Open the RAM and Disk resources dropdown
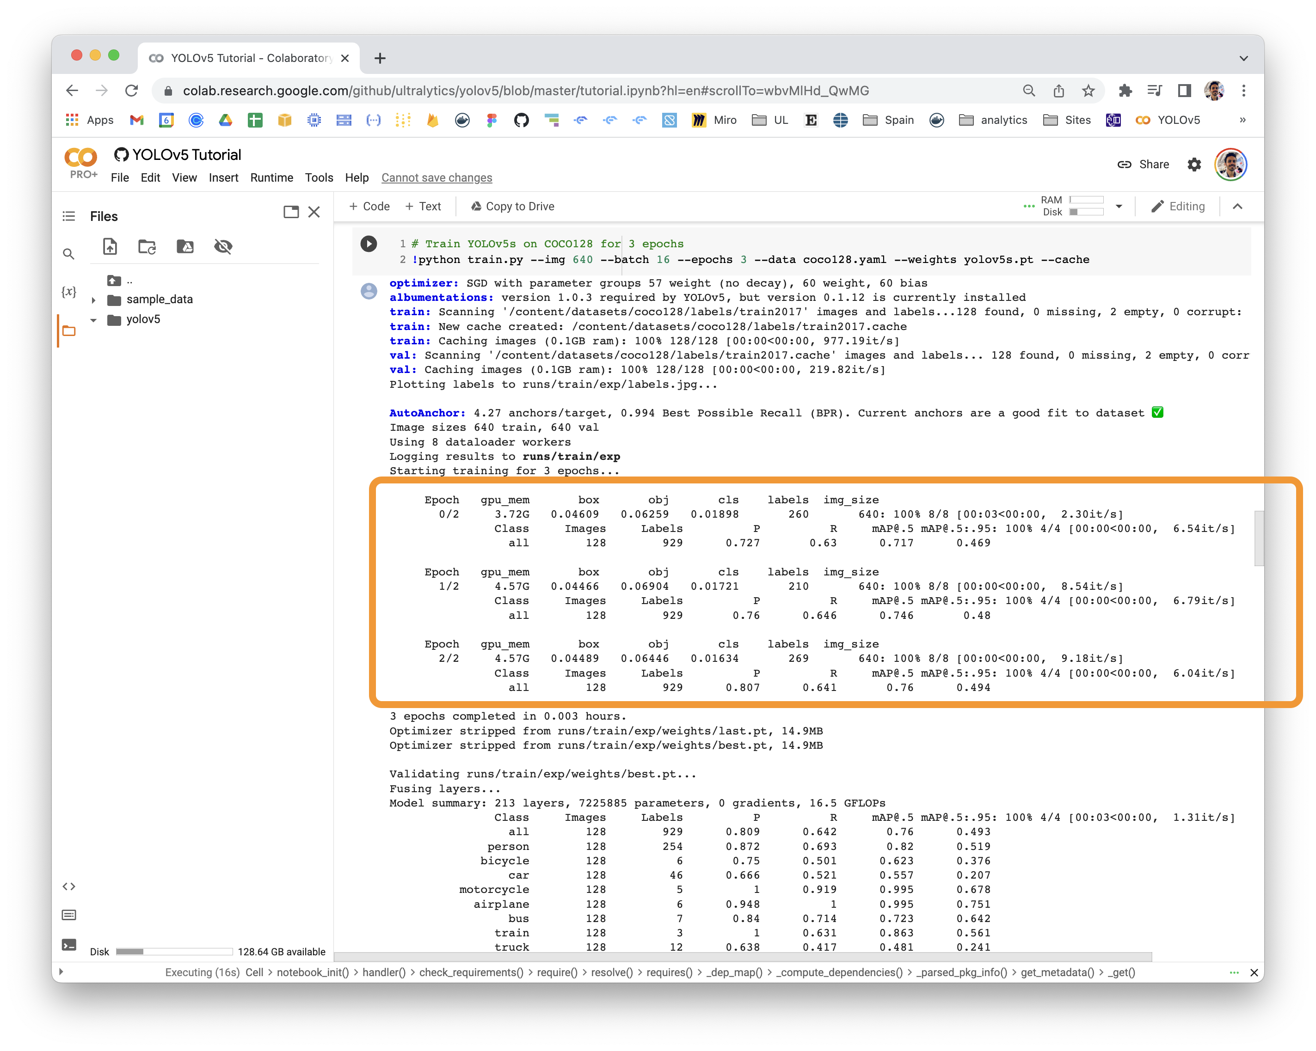The height and width of the screenshot is (1051, 1316). [1119, 206]
